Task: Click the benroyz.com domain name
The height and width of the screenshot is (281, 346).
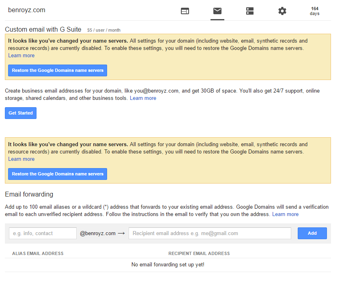Action: click(27, 10)
